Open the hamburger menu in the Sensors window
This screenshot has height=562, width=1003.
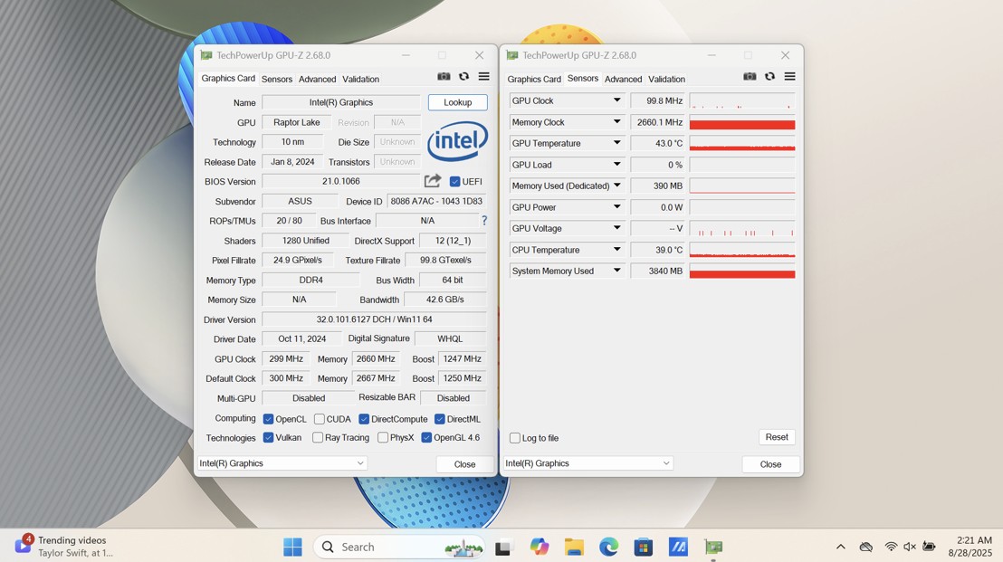pos(788,78)
